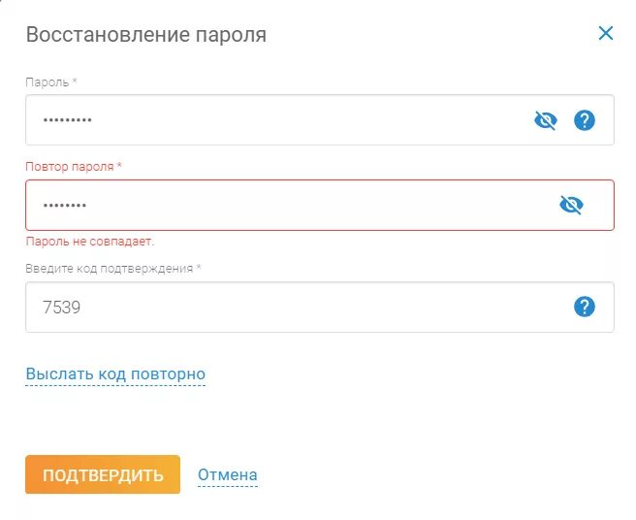
Task: Click the Восстановление пароля heading
Action: click(146, 35)
